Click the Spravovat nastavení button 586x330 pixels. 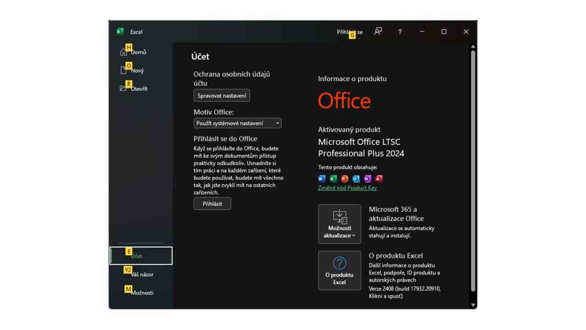pyautogui.click(x=222, y=96)
